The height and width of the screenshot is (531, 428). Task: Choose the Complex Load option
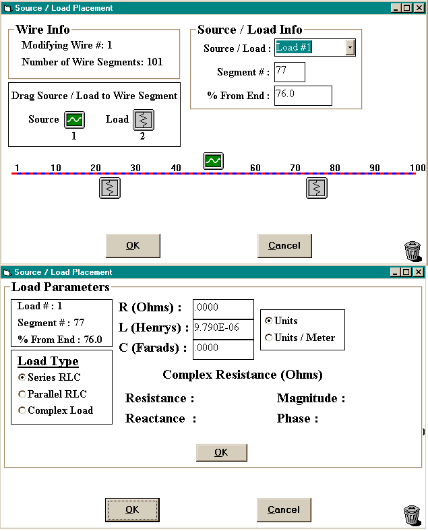(23, 410)
